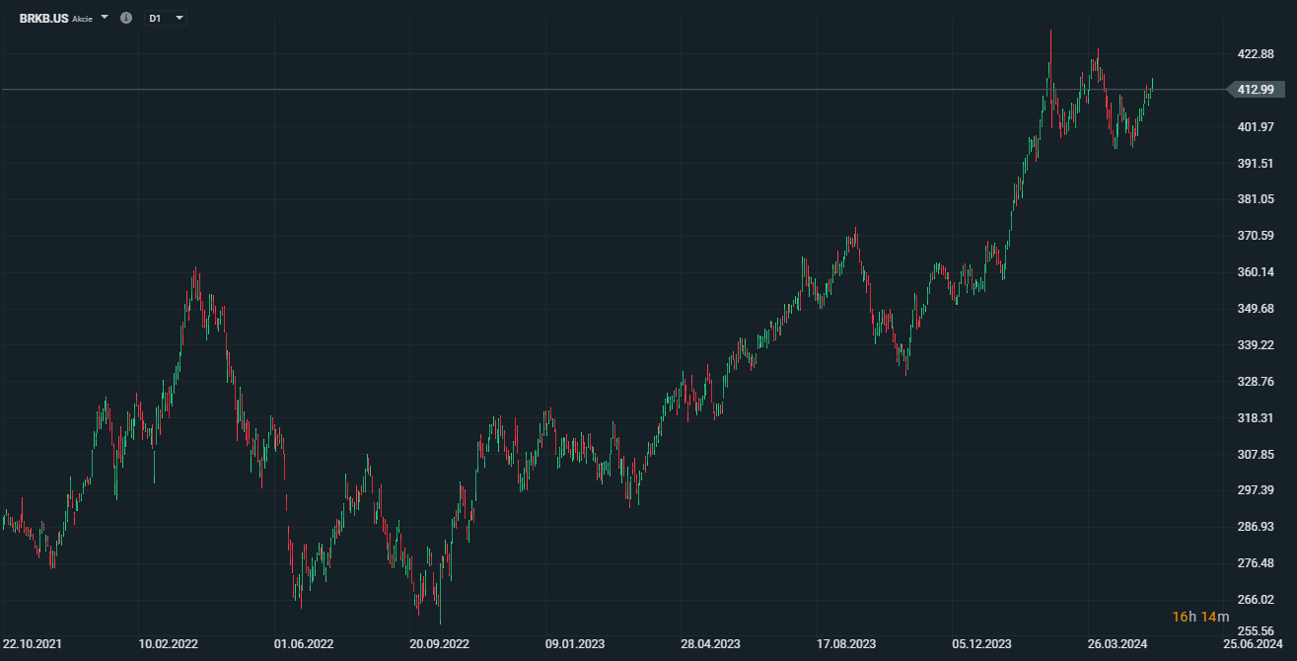The height and width of the screenshot is (661, 1297).
Task: Click the 09.01.2023 date label
Action: click(x=575, y=644)
